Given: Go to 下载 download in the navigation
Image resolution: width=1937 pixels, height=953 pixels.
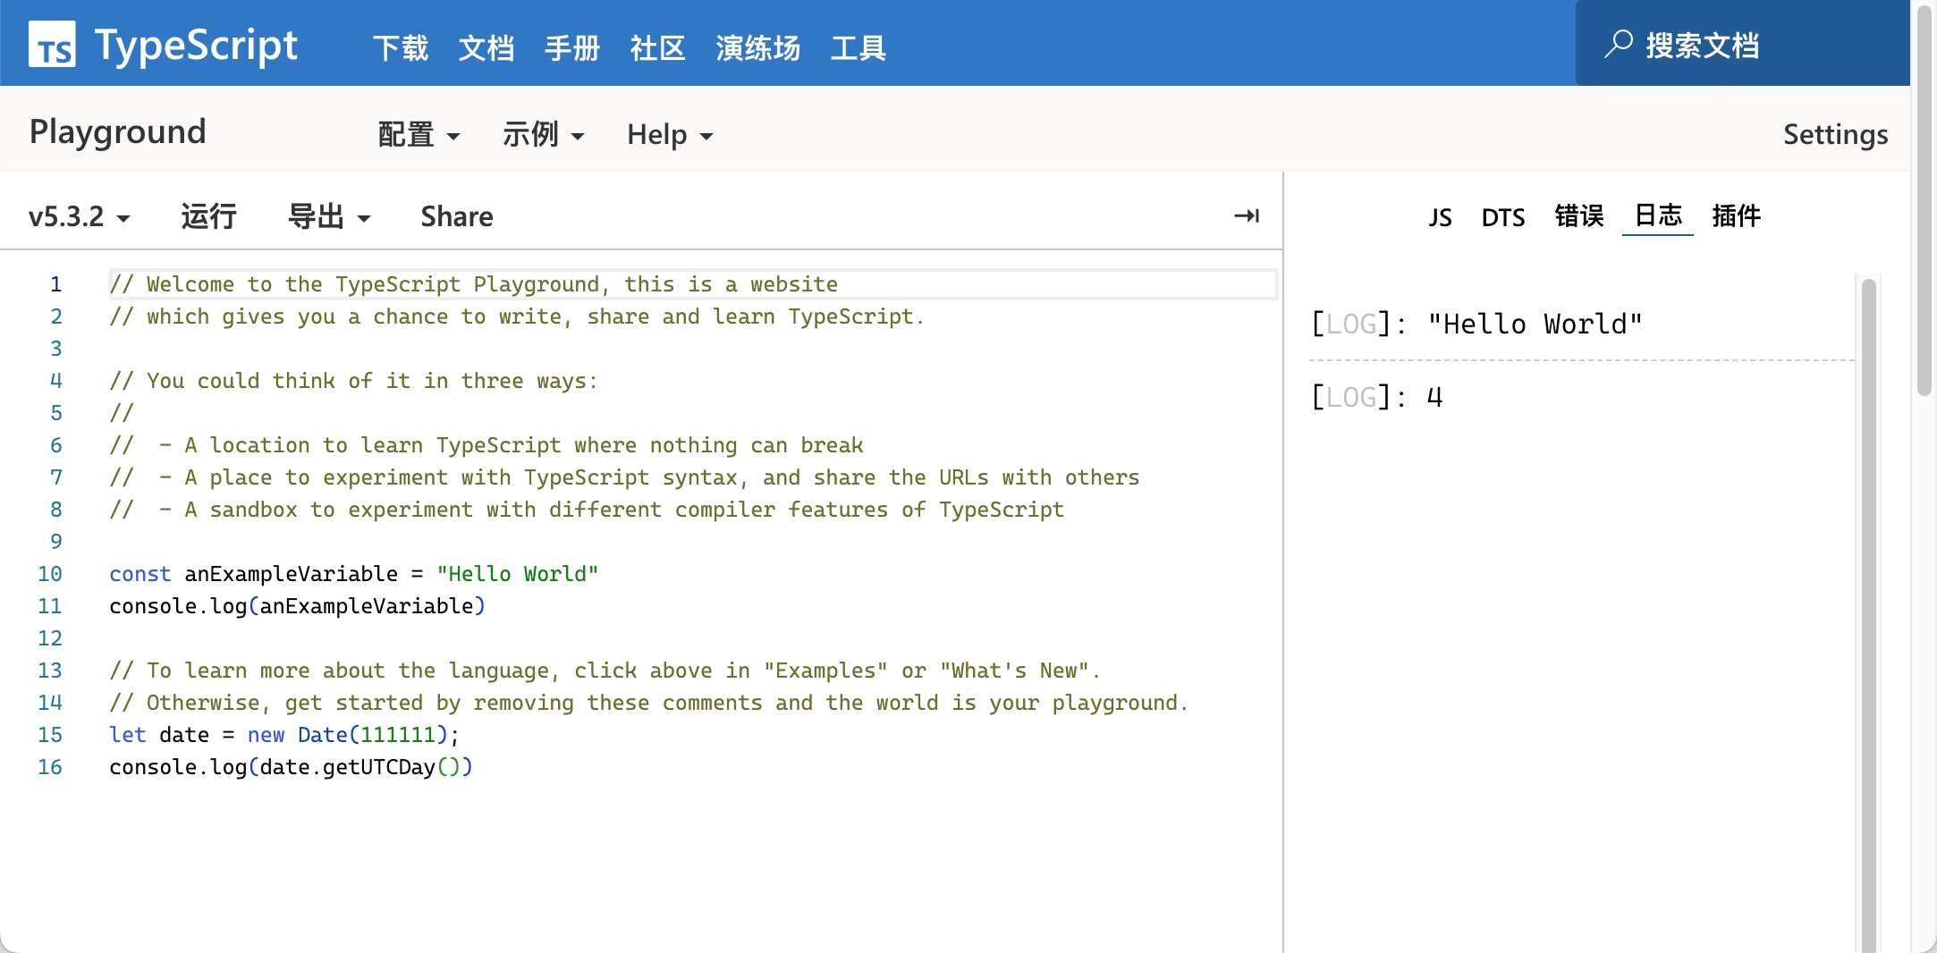Looking at the screenshot, I should [401, 47].
